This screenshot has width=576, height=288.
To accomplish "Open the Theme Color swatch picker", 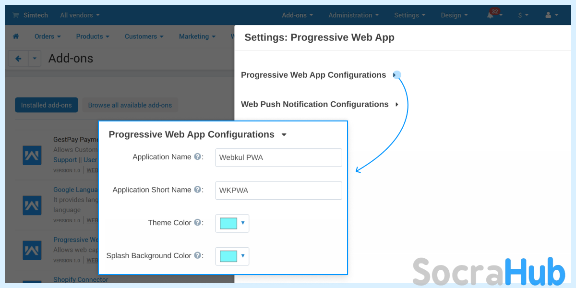I will (232, 223).
